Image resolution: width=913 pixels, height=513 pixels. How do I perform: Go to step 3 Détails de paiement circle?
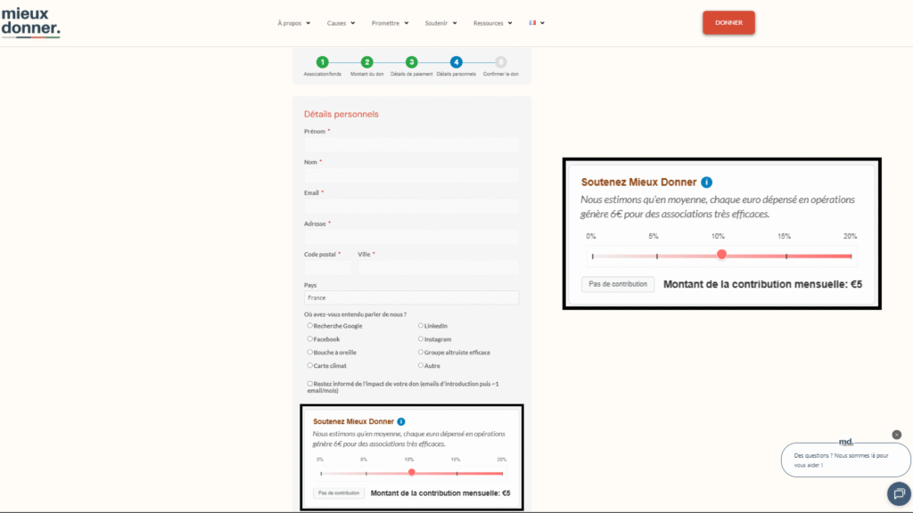coord(412,62)
